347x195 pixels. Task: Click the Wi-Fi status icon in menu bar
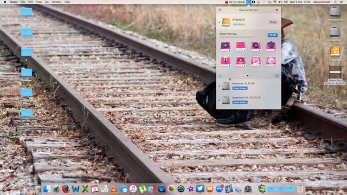pyautogui.click(x=275, y=2)
